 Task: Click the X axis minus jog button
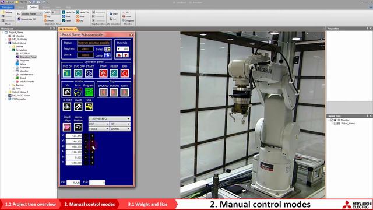(x=86, y=136)
